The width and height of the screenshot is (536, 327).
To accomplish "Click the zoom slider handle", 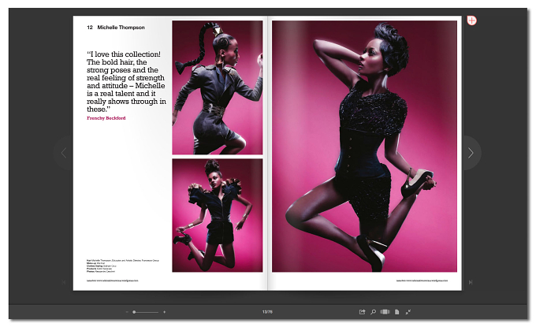I will (134, 312).
